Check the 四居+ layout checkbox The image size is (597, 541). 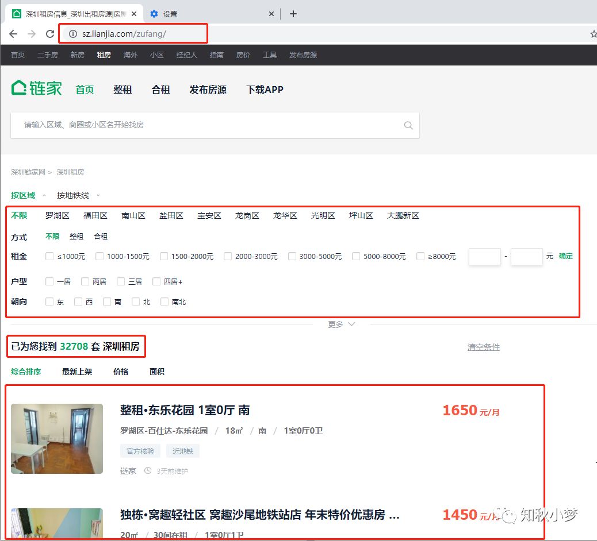coord(156,281)
